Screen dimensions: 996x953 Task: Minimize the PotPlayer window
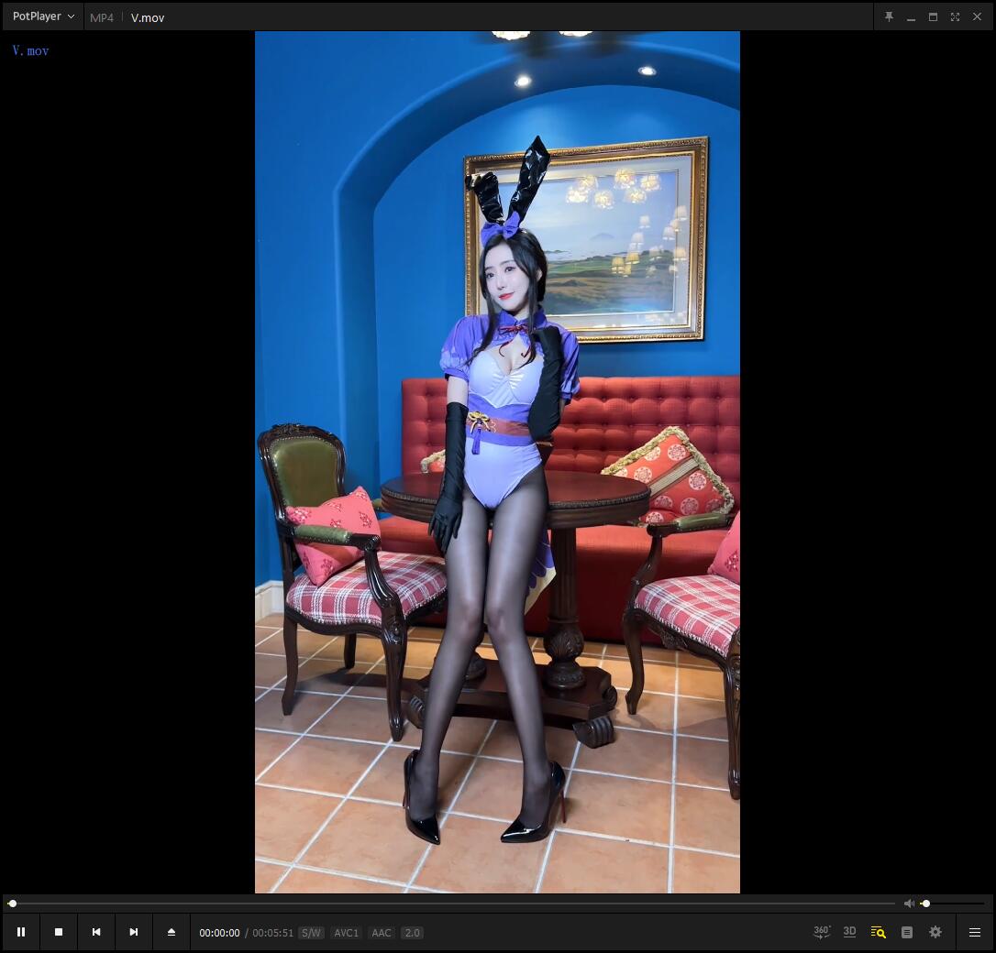[911, 17]
